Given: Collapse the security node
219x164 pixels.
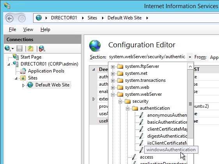Looking at the screenshot, I should click(x=120, y=102).
